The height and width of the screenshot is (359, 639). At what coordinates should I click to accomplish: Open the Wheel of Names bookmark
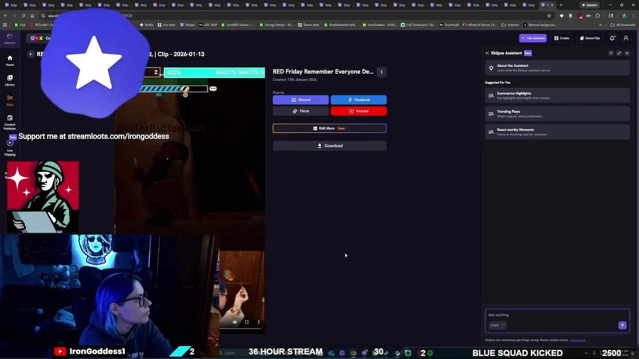click(x=480, y=24)
